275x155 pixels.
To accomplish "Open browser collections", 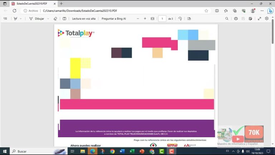I will (x=235, y=11).
